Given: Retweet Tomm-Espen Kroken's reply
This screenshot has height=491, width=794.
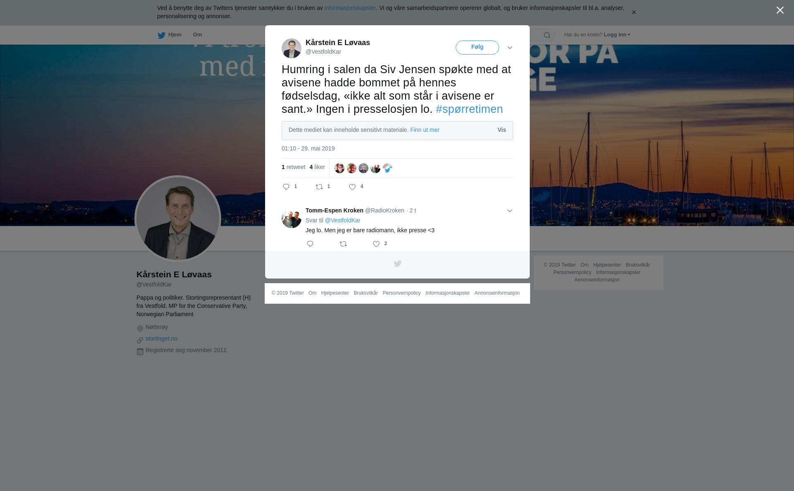Looking at the screenshot, I should (x=343, y=244).
